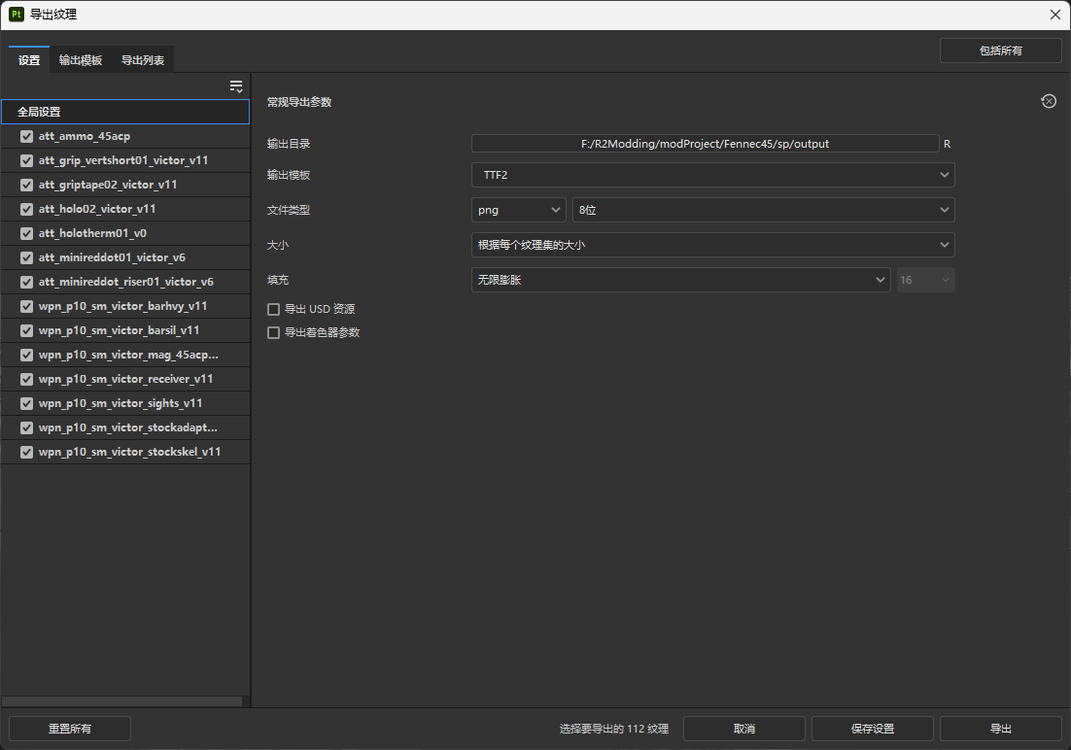Click the Substance Painter app icon
This screenshot has height=750, width=1071.
tap(17, 14)
